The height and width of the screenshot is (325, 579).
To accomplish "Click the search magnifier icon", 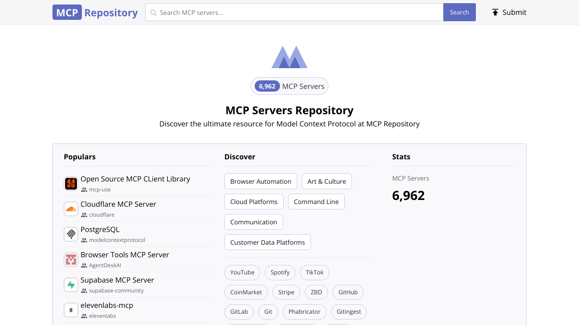I will point(153,13).
